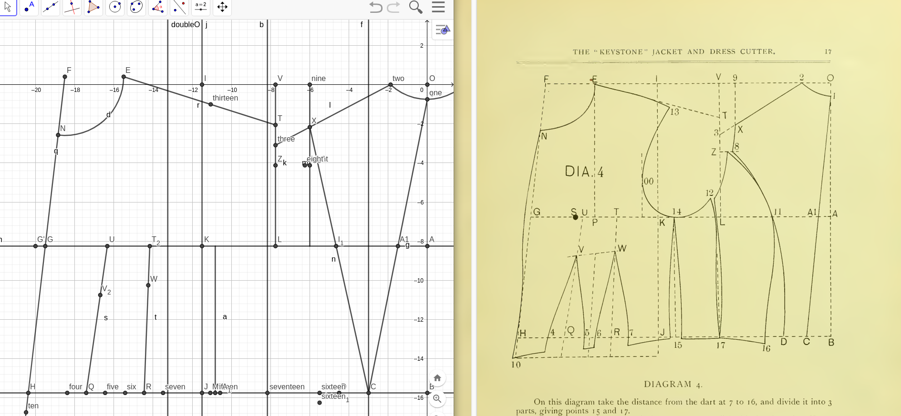Image resolution: width=901 pixels, height=416 pixels.
Task: Click point E on the construction
Action: coord(124,77)
